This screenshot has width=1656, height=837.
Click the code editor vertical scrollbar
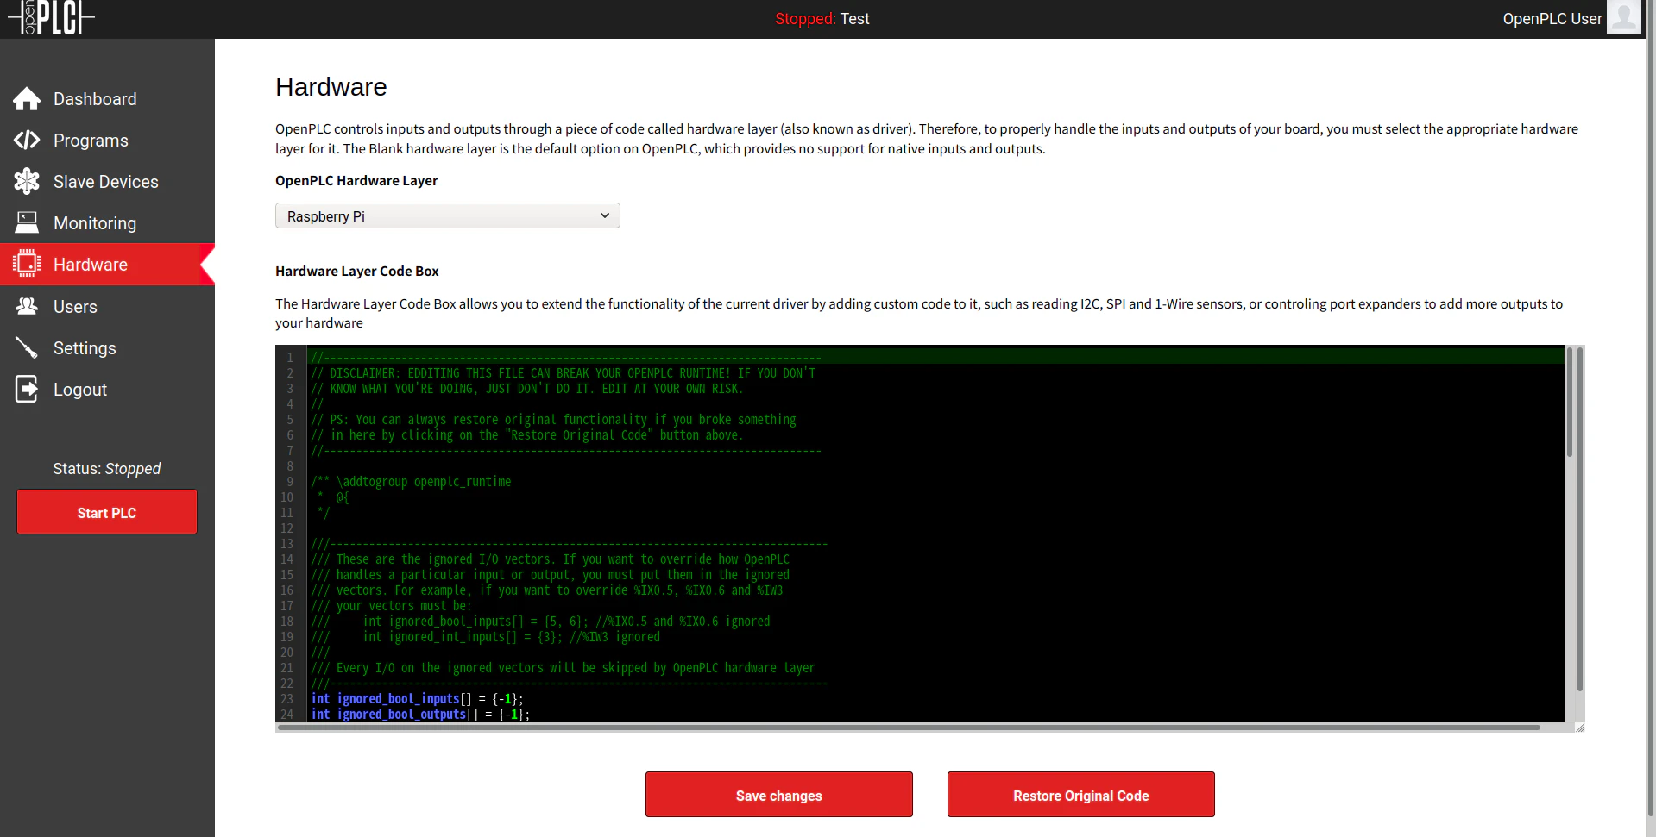pyautogui.click(x=1569, y=402)
